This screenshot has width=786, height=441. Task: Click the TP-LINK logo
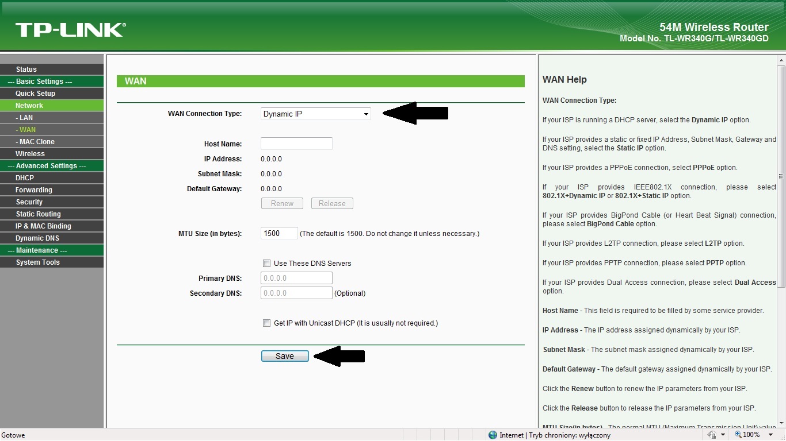click(x=70, y=30)
